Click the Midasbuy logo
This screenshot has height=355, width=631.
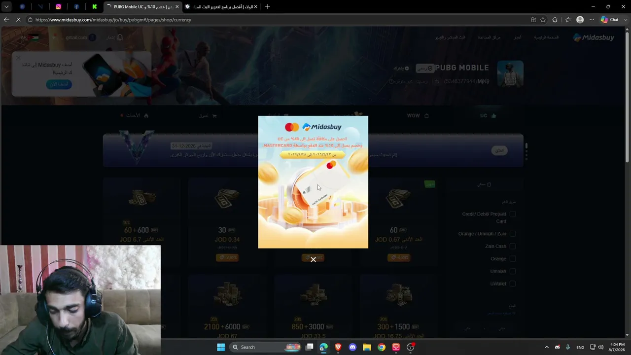(594, 37)
